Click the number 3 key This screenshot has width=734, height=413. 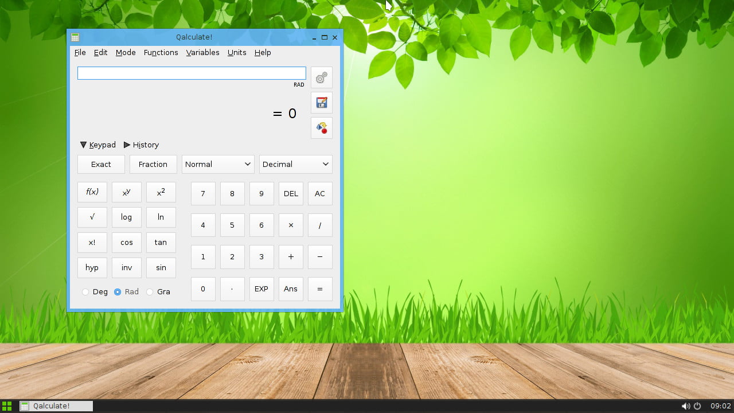[x=261, y=257]
